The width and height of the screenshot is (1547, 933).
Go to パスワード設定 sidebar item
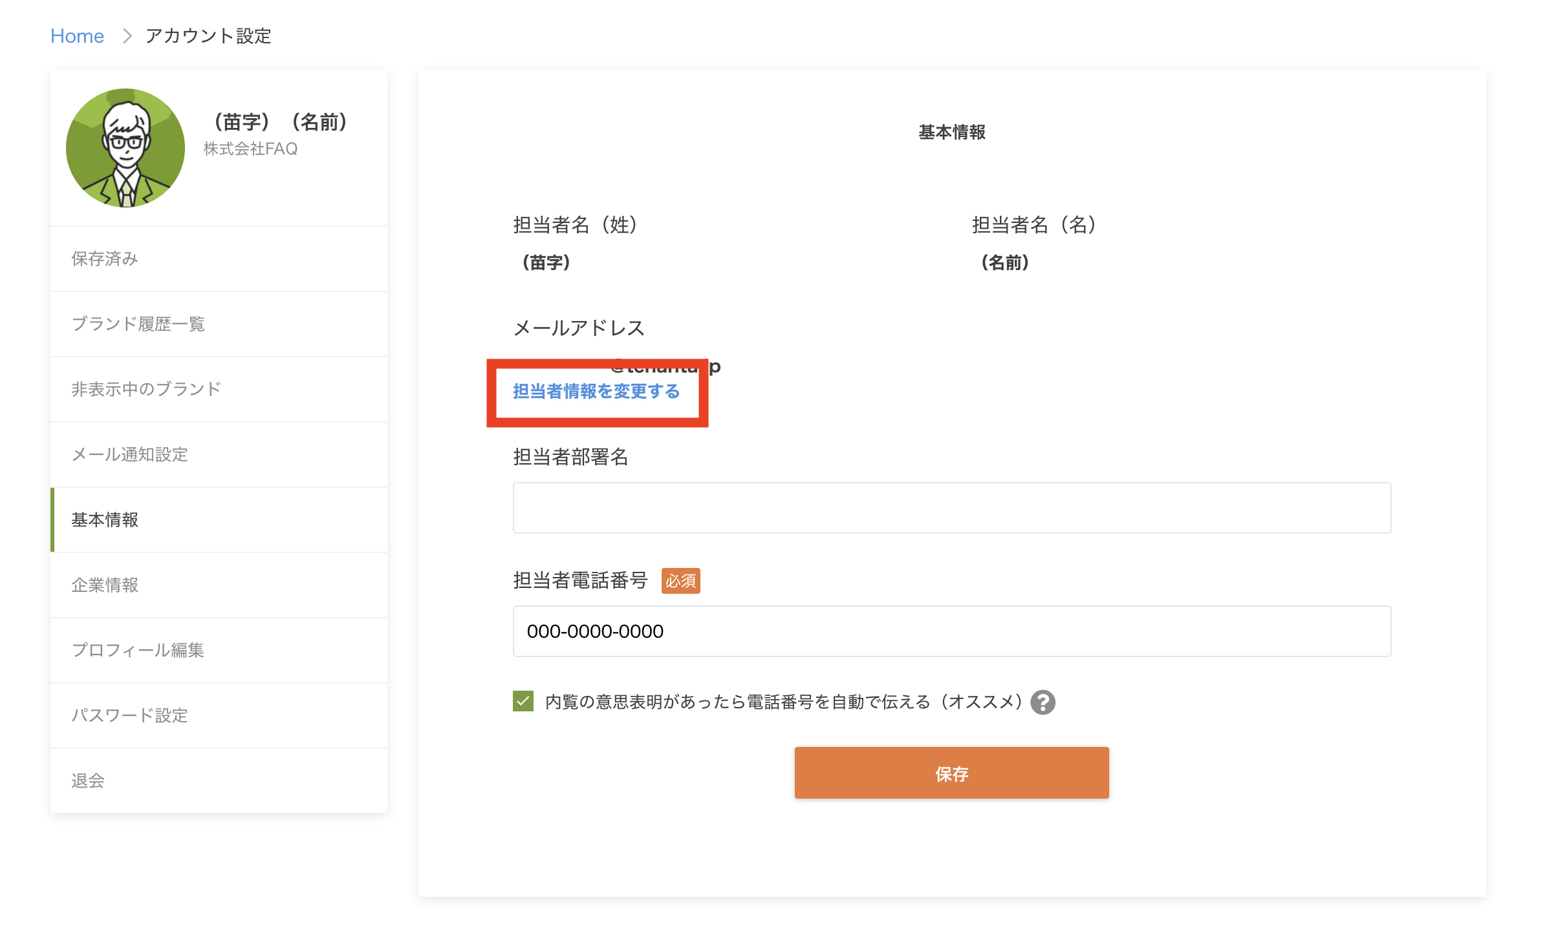(x=129, y=716)
